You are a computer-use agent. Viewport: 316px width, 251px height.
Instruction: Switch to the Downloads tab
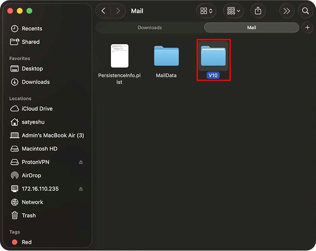coord(150,27)
